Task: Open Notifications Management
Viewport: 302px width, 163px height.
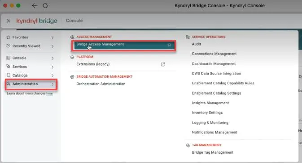Action: pos(214,132)
